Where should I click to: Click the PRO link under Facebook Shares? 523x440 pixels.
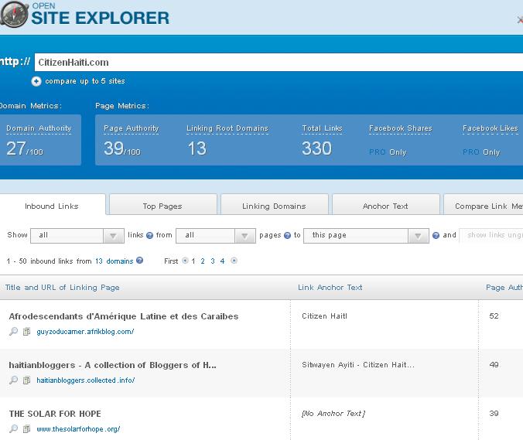(x=378, y=152)
